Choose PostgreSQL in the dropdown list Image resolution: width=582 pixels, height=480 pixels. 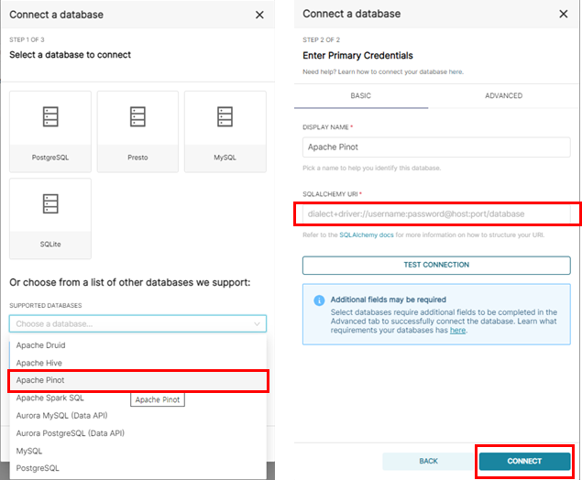tap(137, 468)
